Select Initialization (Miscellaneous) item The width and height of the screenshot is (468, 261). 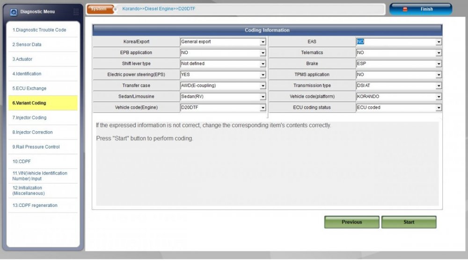coord(43,190)
